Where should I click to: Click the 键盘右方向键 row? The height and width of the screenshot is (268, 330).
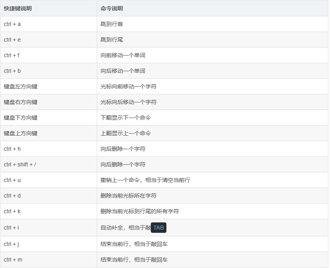click(x=48, y=102)
